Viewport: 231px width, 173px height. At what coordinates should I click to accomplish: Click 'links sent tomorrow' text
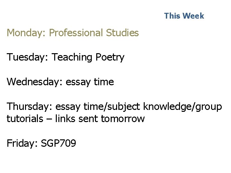tap(100, 119)
